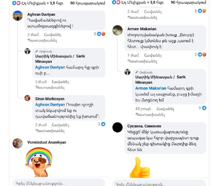
Task: Click the 9 likes icon on Sarik Minasyan's reply
Action: pyautogui.click(x=204, y=108)
